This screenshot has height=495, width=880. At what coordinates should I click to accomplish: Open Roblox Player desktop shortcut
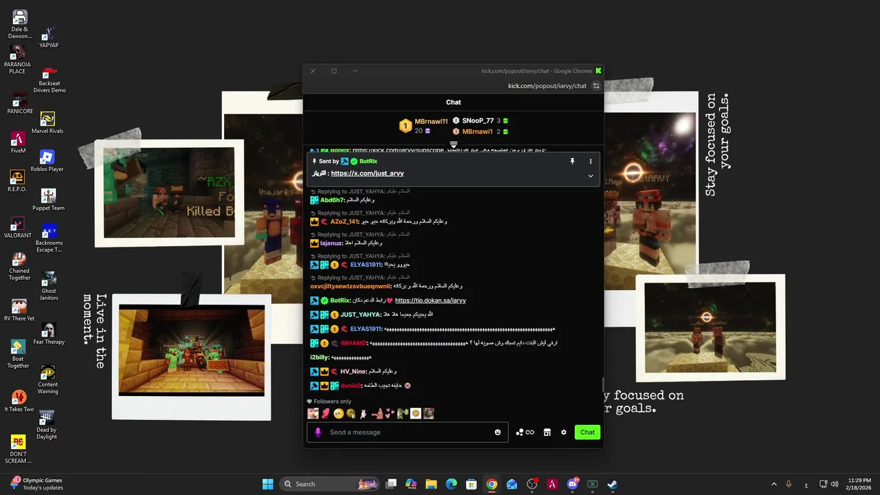pyautogui.click(x=47, y=161)
